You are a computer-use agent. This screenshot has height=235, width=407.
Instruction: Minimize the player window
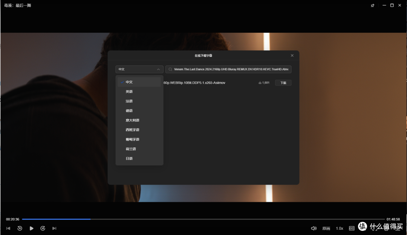[384, 5]
